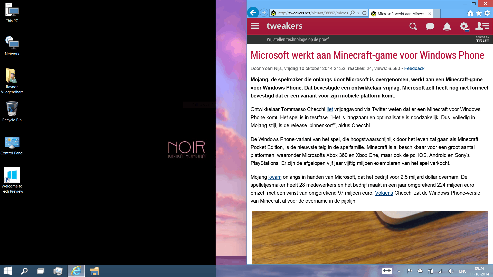Expand the address bar autocomplete dropdown
Screen dimensions: 493x277
pyautogui.click(x=358, y=13)
